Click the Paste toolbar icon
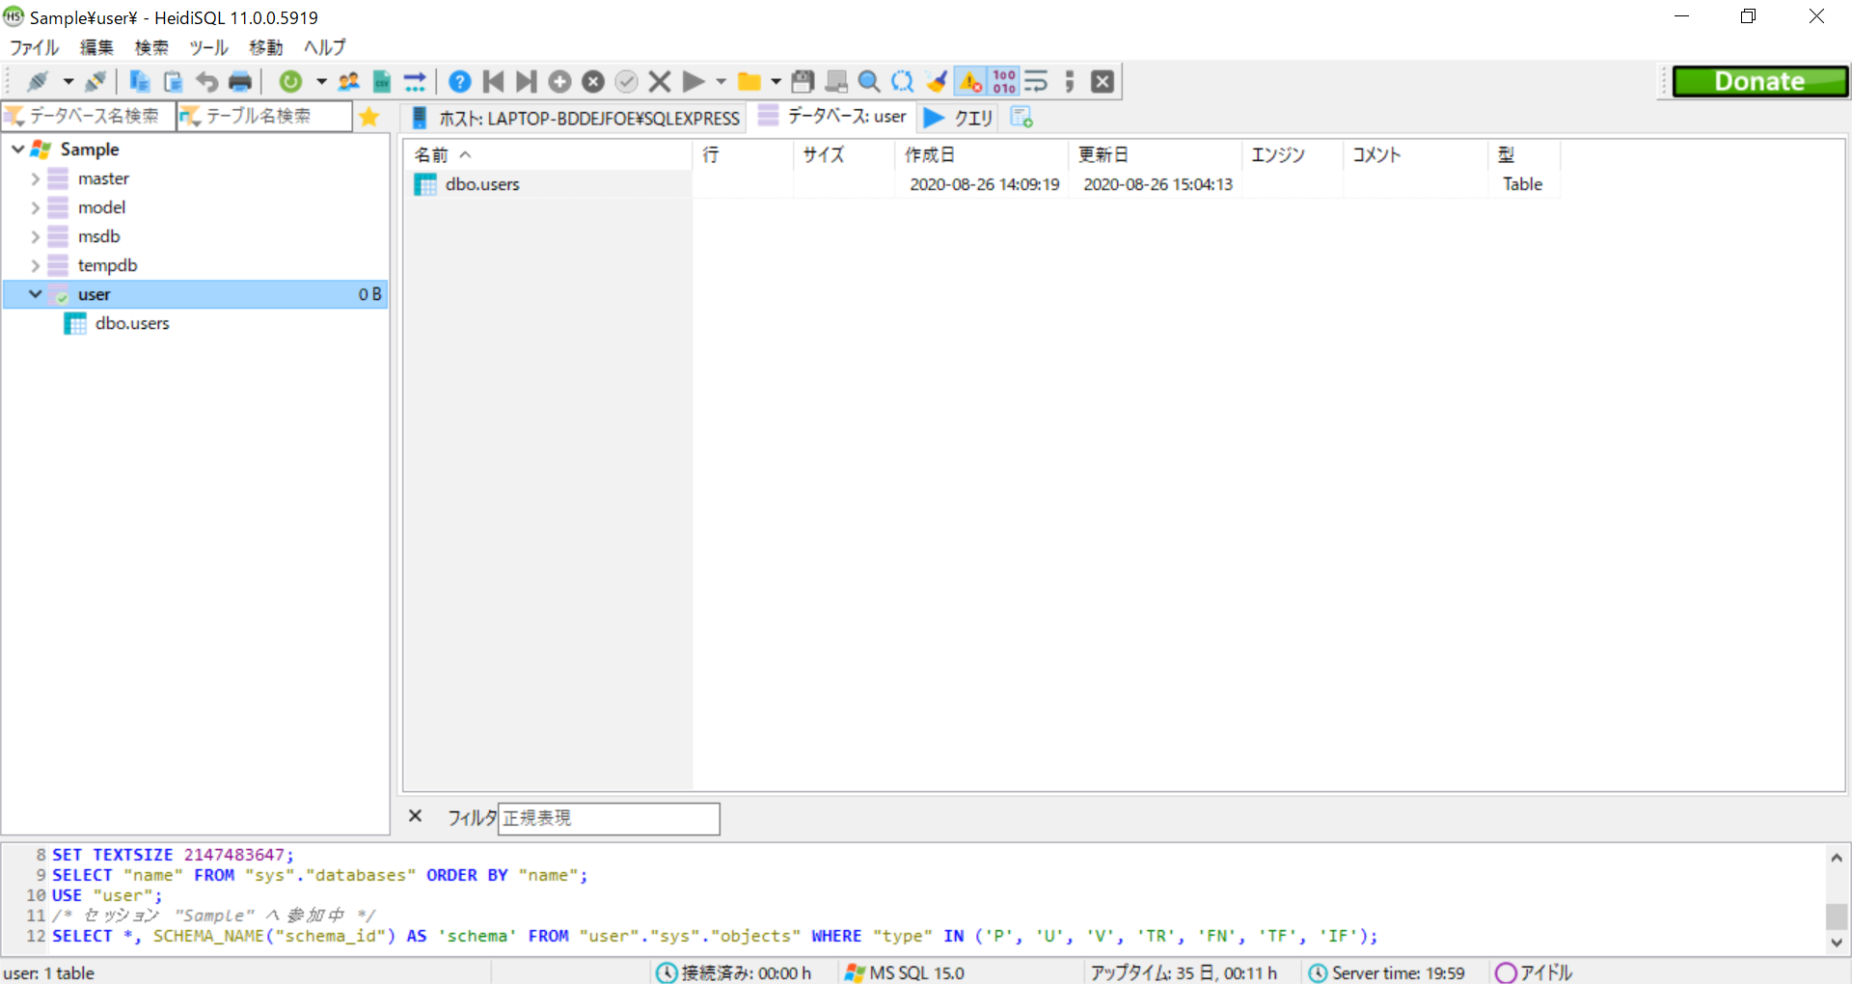This screenshot has width=1852, height=984. pos(173,82)
